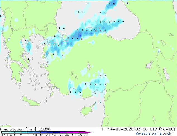Click the '30' legend scale label
177x136 pixels.
point(61,135)
